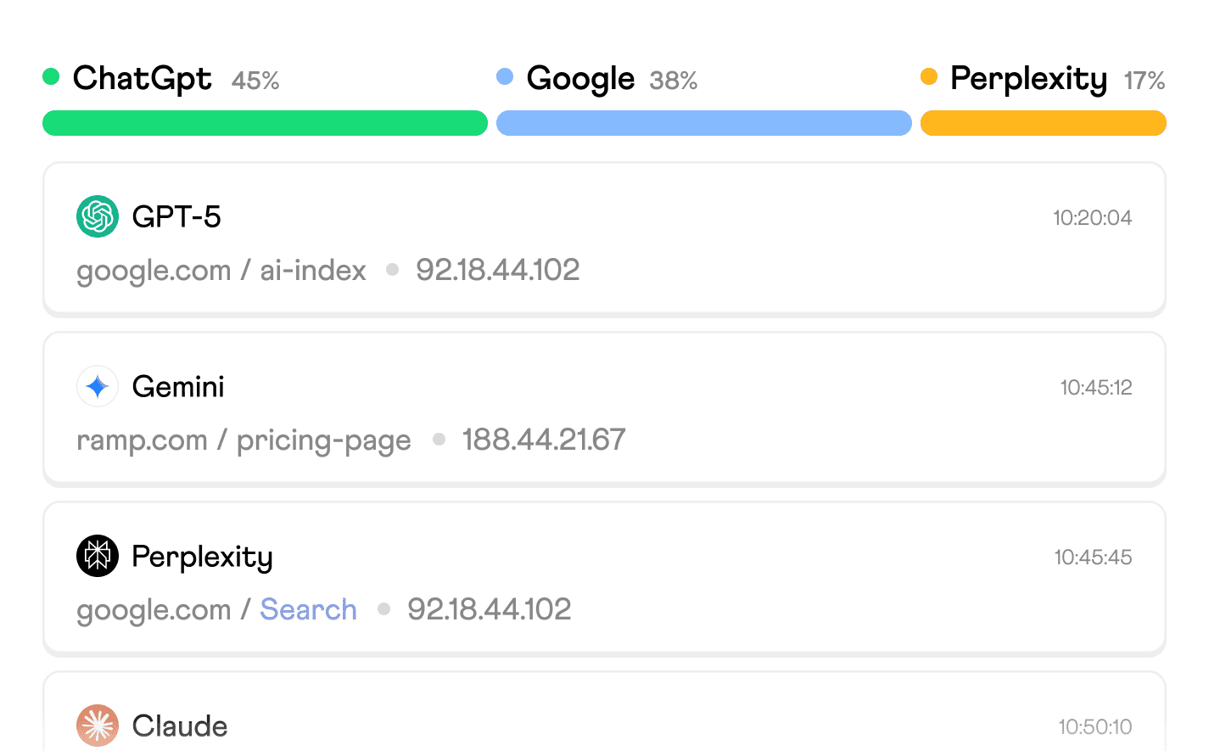Click the Gemini sparkle logo icon
Screen dimensions: 1209x751
pyautogui.click(x=98, y=386)
